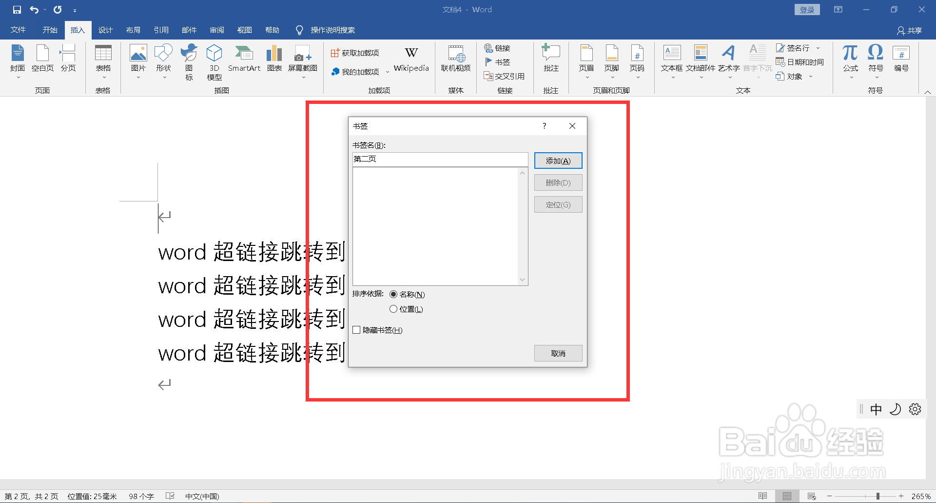
Task: Insert an online video (联机视频)
Action: tap(456, 59)
